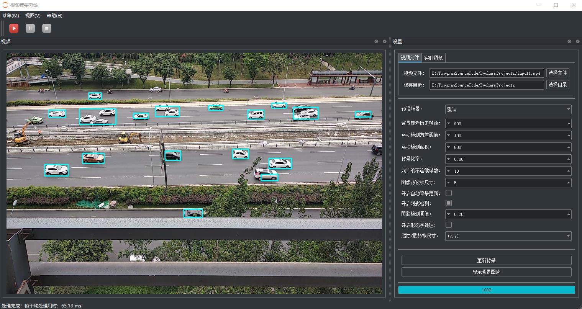Decrease 背景比率 using the down arrow
The height and width of the screenshot is (309, 582).
(449, 159)
